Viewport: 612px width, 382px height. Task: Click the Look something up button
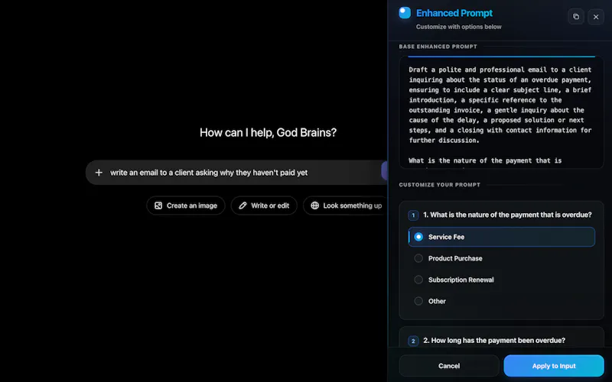(x=346, y=206)
